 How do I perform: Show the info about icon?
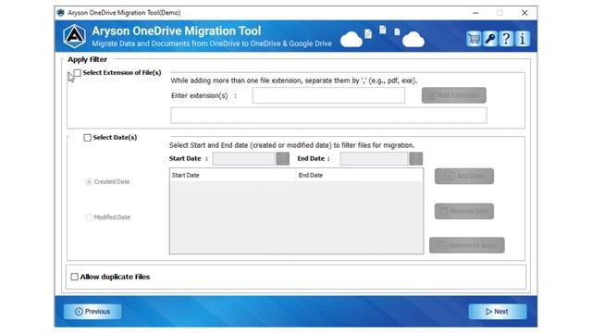(523, 39)
